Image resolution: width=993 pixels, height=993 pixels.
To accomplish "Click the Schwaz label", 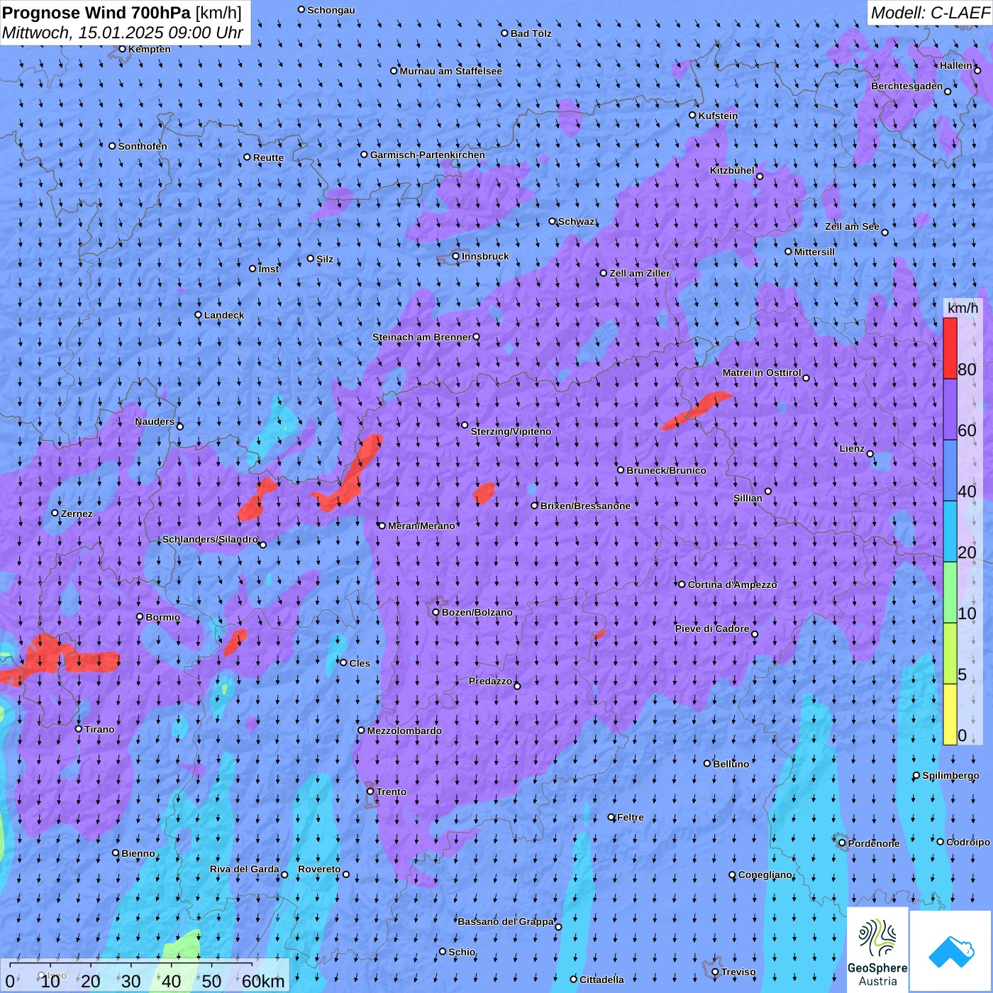I will pyautogui.click(x=577, y=221).
